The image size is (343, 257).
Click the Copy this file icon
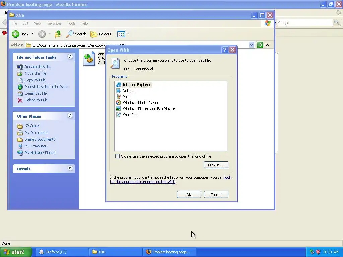pos(20,80)
